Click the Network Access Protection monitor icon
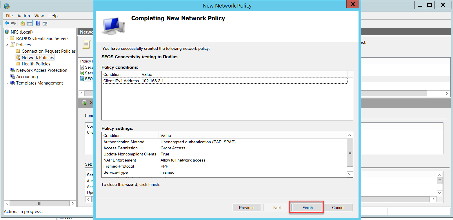The image size is (453, 220). click(x=12, y=70)
